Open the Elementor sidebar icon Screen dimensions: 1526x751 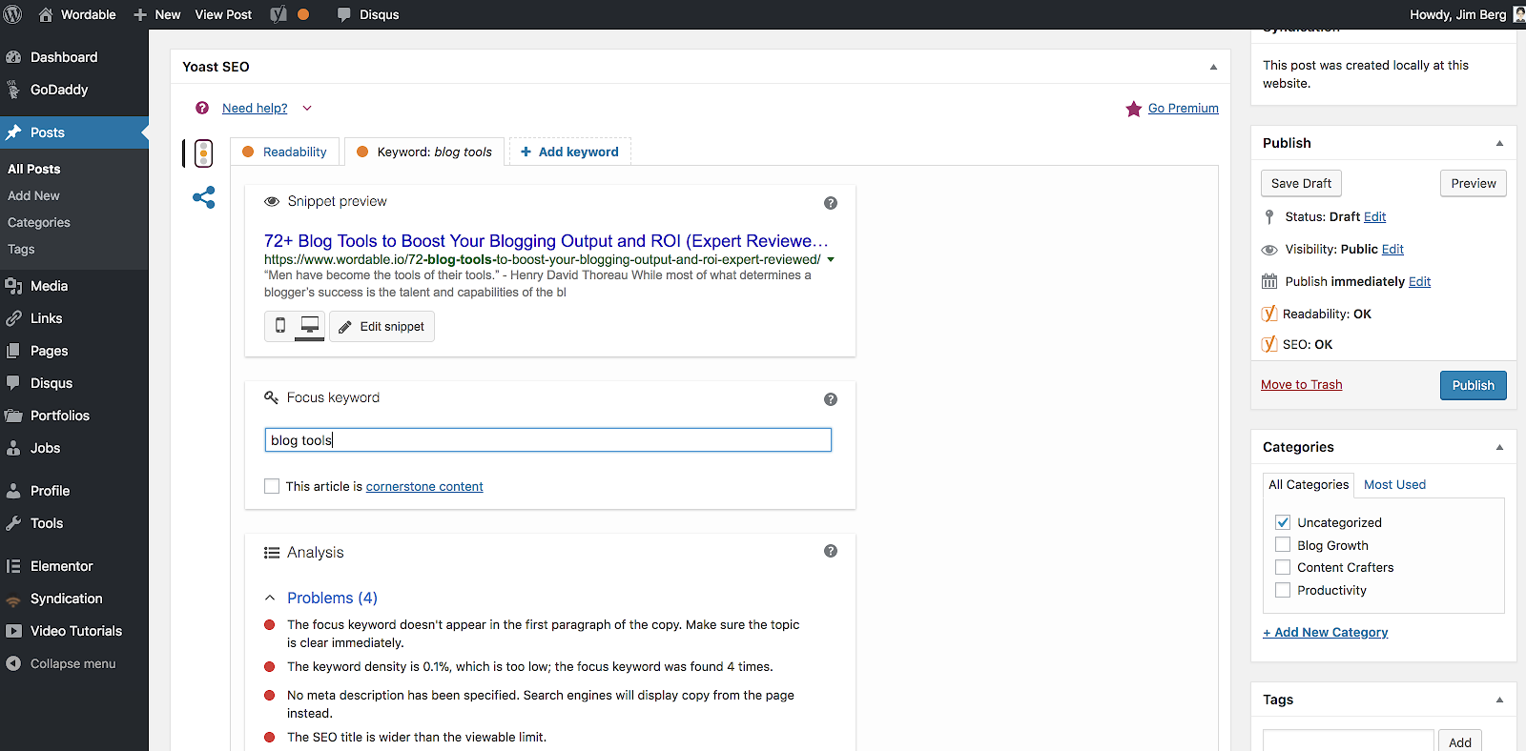[x=13, y=566]
